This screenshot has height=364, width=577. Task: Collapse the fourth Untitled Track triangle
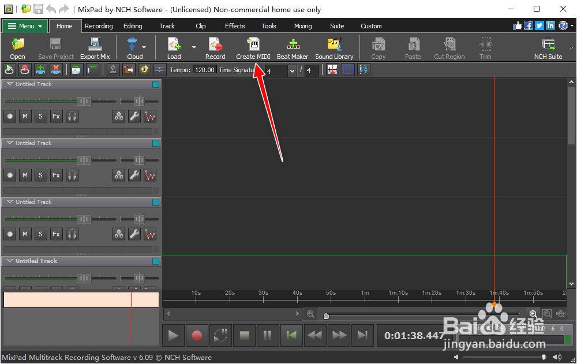point(10,261)
